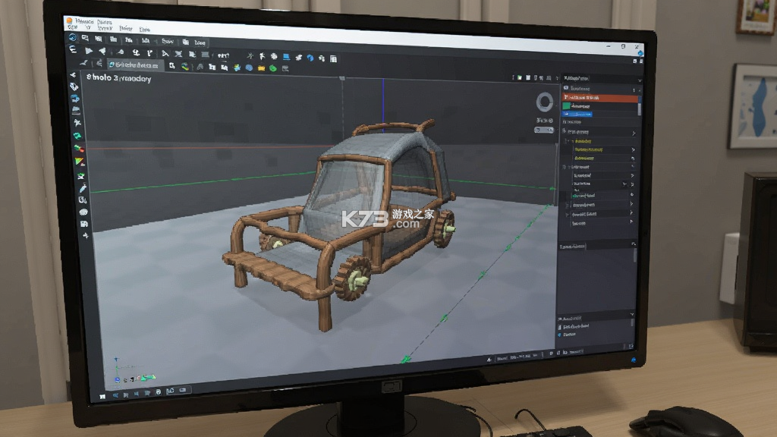This screenshot has height=437, width=777.
Task: Select the green-yellow triangle tool in left toolbar
Action: click(79, 162)
